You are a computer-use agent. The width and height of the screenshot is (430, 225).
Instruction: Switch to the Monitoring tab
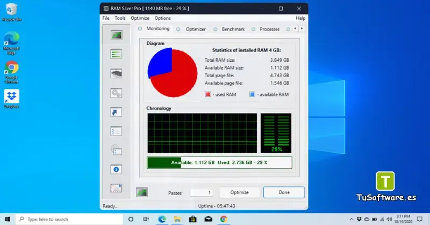point(157,28)
